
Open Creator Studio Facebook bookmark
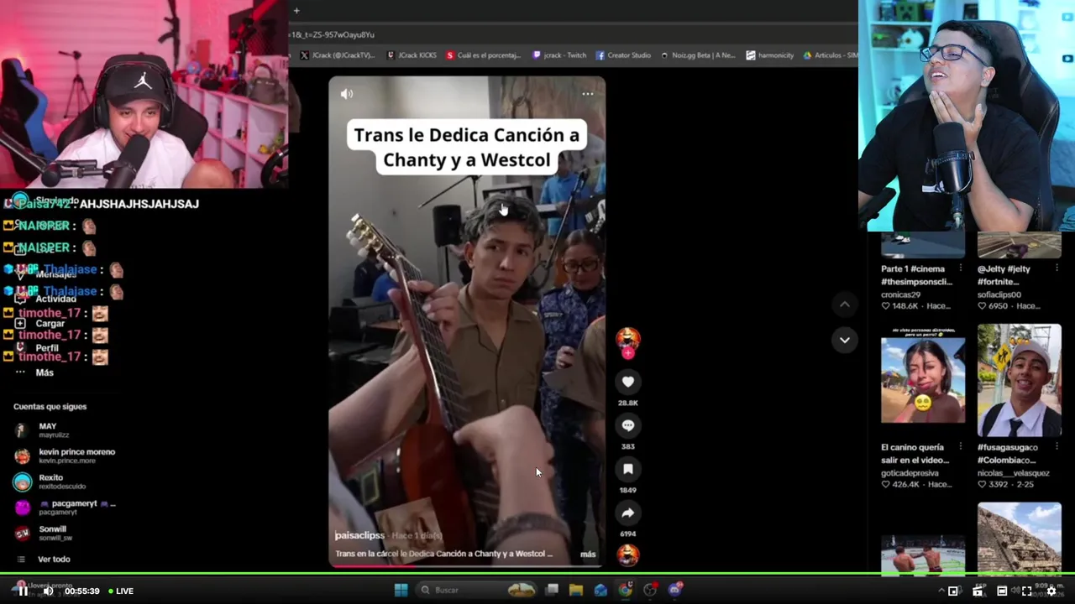(623, 55)
